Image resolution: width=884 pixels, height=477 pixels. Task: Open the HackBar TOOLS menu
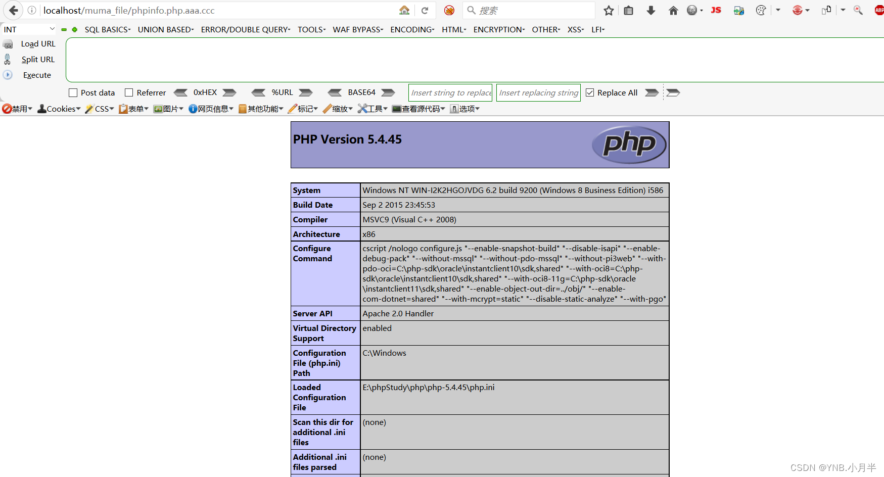(311, 30)
